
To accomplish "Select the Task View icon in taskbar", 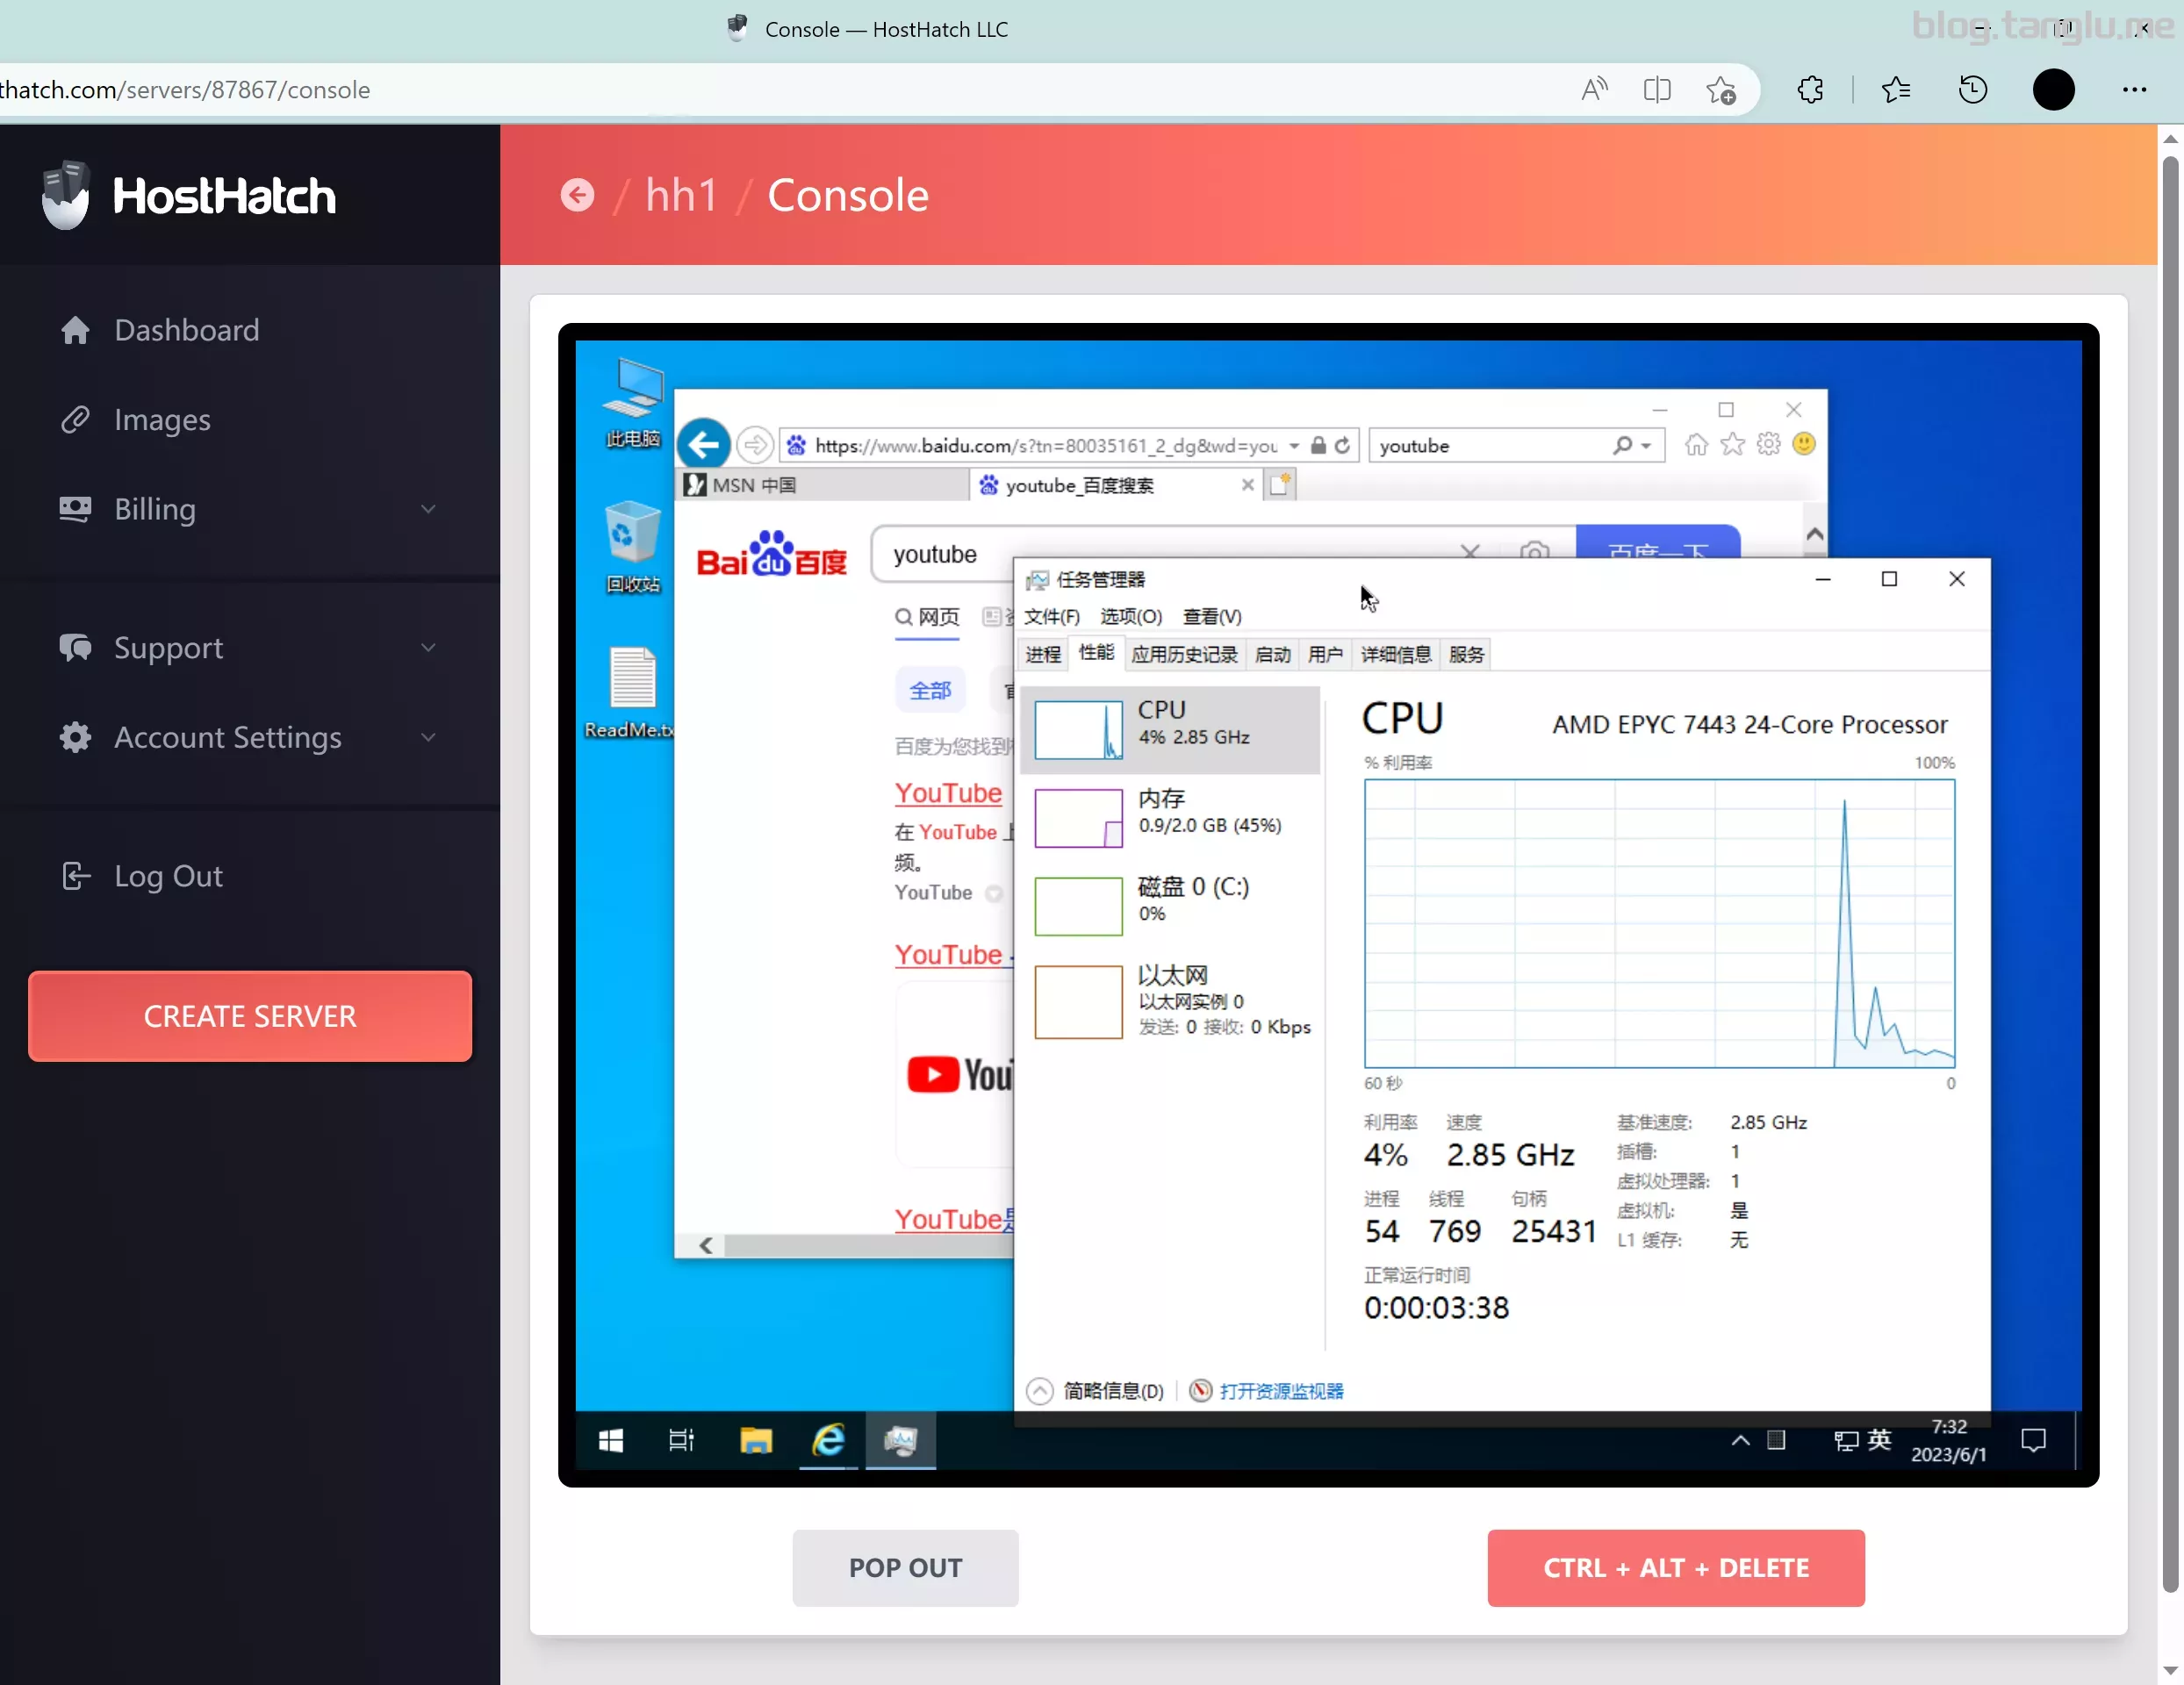I will click(683, 1439).
